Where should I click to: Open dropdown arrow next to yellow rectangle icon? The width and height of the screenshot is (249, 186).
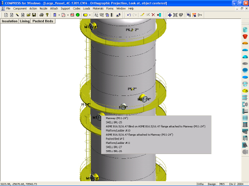tap(89, 15)
